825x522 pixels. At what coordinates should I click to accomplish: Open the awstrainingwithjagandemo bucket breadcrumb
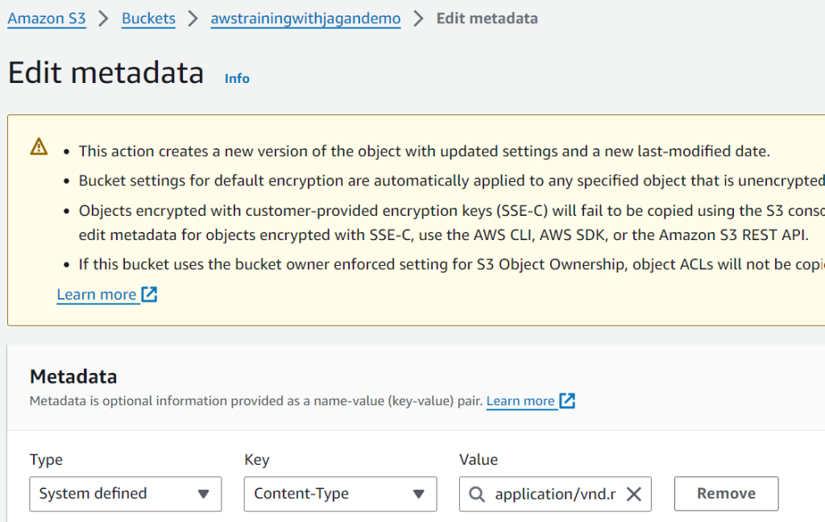[x=305, y=19]
